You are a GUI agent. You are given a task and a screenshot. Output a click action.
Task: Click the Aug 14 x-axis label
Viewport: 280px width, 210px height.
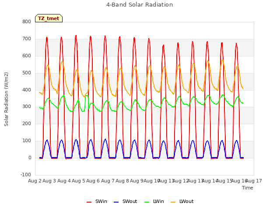click(210, 181)
